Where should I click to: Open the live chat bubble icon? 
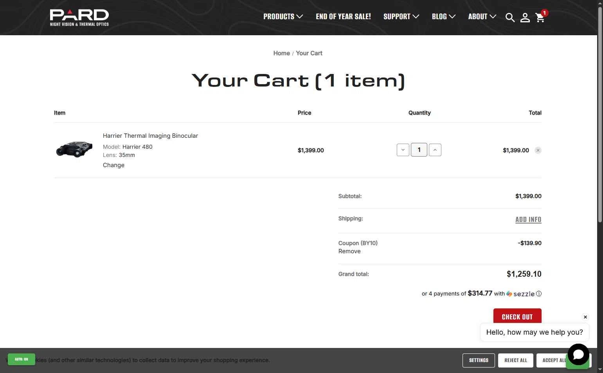pyautogui.click(x=578, y=355)
